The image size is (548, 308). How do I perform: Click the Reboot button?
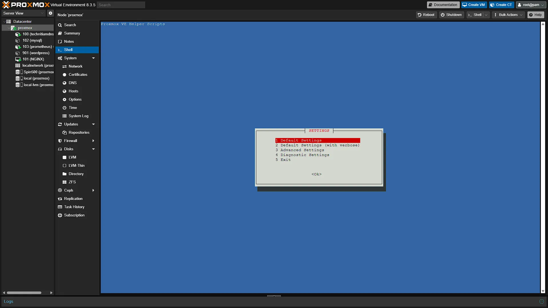point(426,15)
